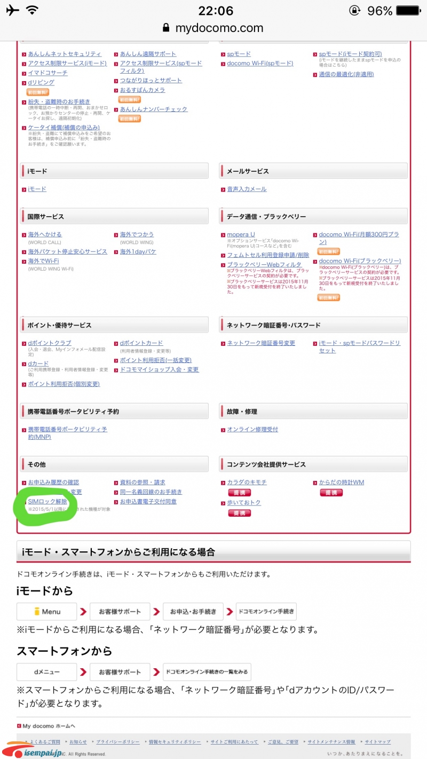This screenshot has width=427, height=759.
Task: Open よくあるご質問 footer link
Action: point(45,742)
